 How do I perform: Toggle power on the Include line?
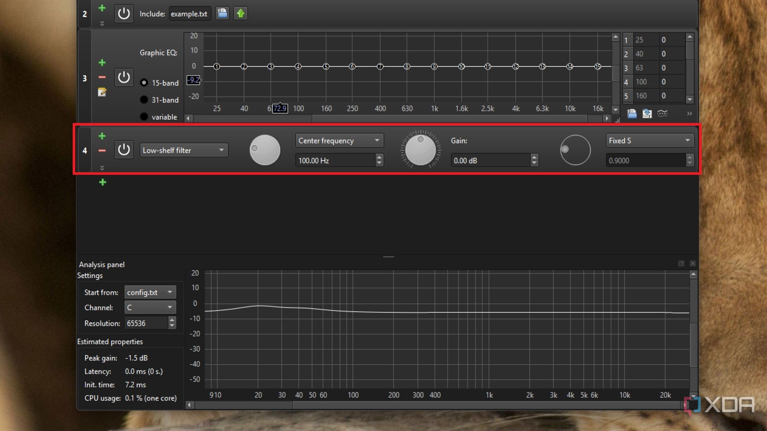tap(124, 14)
